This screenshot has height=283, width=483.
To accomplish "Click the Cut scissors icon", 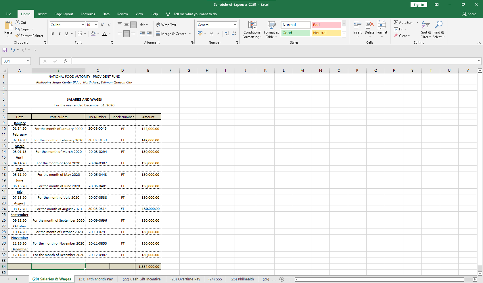I will (18, 22).
